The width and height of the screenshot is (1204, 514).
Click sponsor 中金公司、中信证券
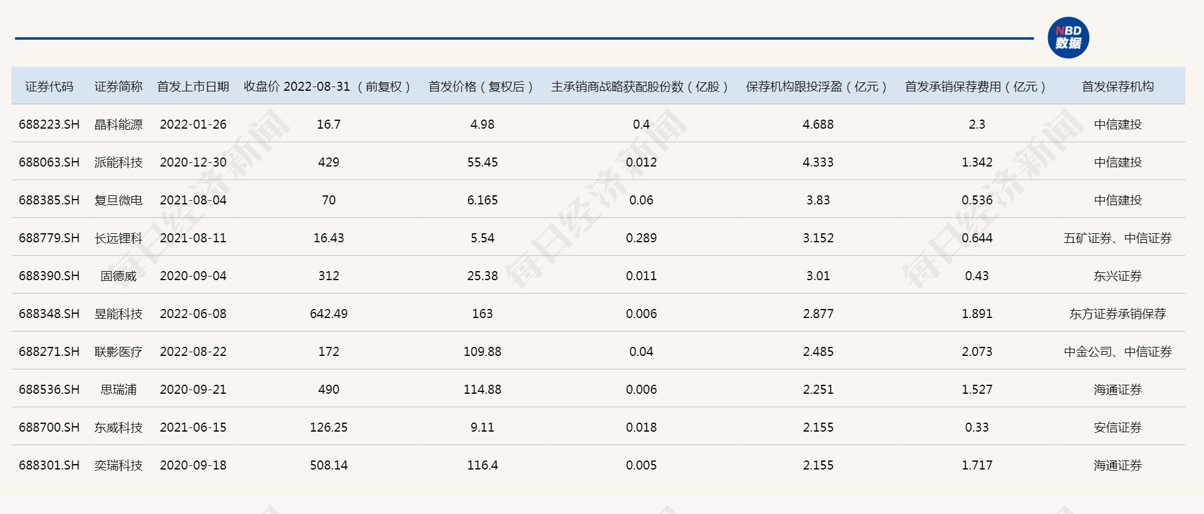click(x=1118, y=352)
